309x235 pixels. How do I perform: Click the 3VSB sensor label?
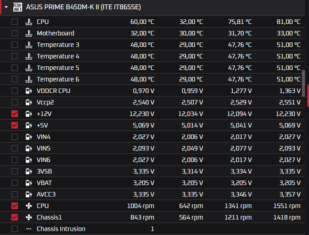(x=44, y=171)
